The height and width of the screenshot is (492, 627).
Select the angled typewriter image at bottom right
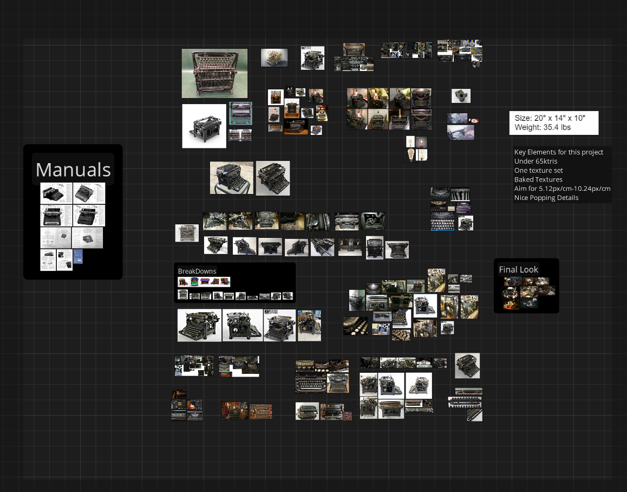tap(467, 366)
